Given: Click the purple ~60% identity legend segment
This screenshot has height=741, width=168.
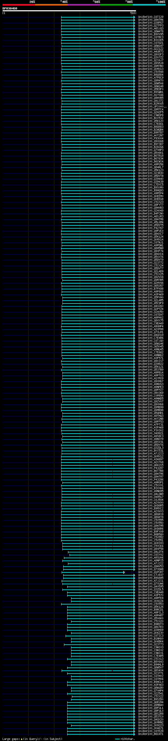Looking at the screenshot, I should 84,5.
